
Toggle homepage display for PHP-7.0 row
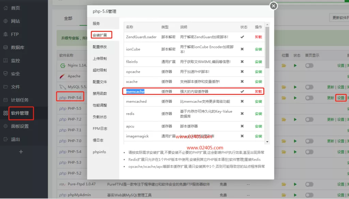(x=309, y=141)
